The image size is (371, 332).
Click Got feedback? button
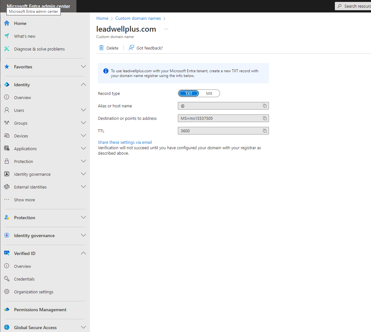click(146, 48)
